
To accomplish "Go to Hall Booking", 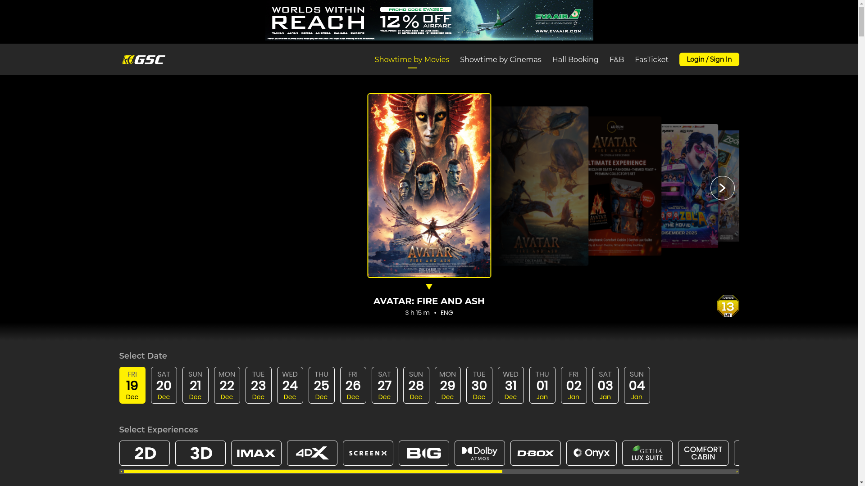I will click(x=575, y=59).
